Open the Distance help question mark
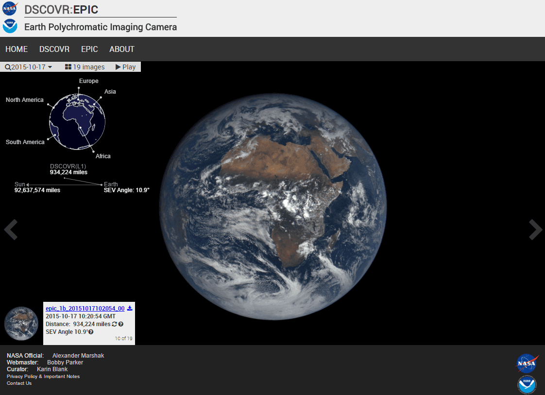545x395 pixels. (x=121, y=324)
